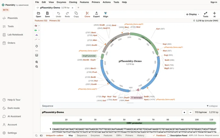The width and height of the screenshot is (220, 138).
Task: Click the screen layout icon in the map sidebar
Action: coord(37,55)
